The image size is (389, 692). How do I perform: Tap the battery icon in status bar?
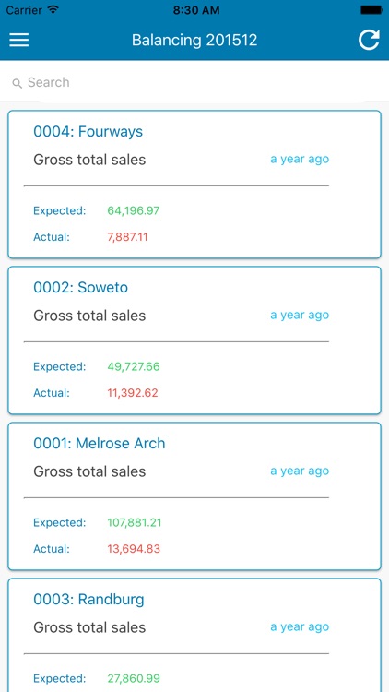coord(371,10)
